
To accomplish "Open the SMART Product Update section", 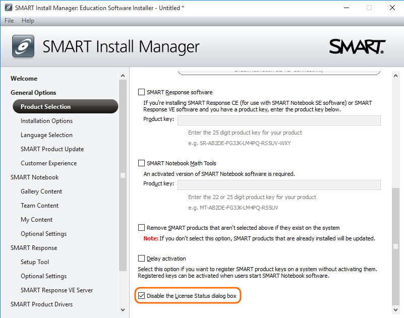I will (52, 149).
